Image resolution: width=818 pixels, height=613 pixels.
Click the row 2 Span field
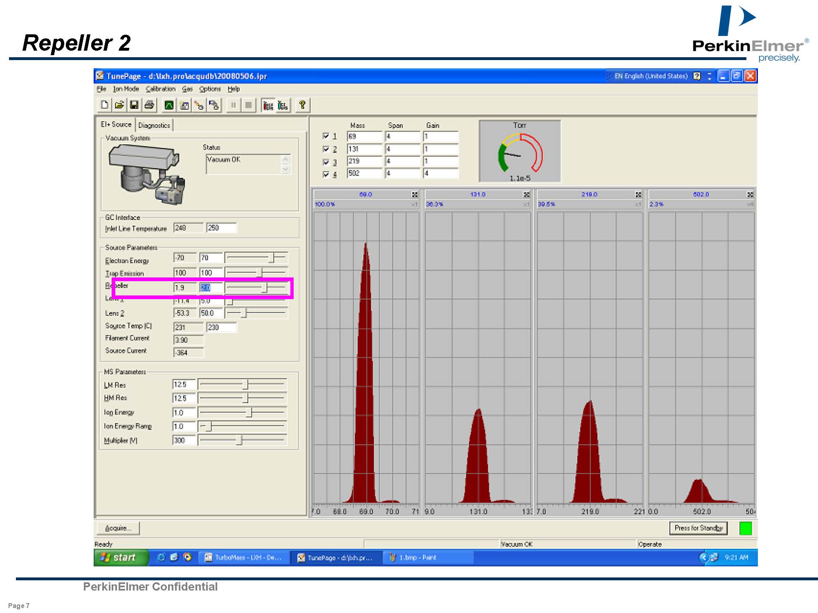(402, 149)
